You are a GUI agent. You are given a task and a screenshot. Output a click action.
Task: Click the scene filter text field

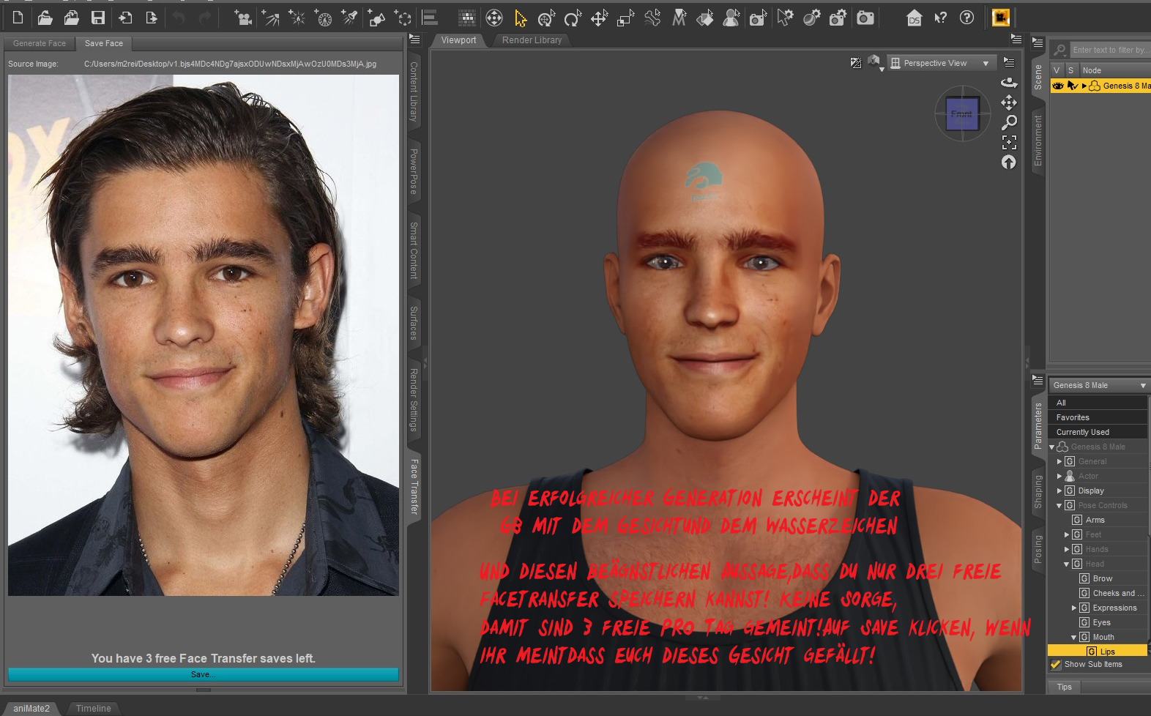(x=1110, y=50)
